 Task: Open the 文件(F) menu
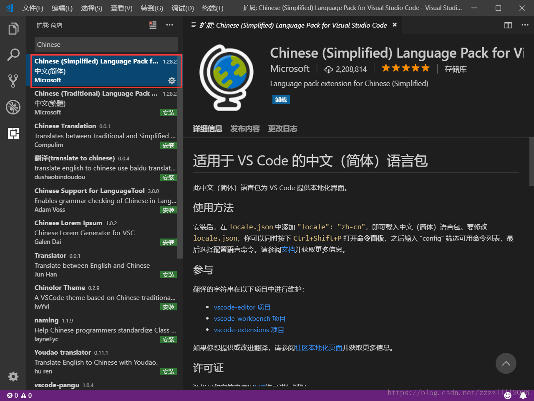[33, 8]
